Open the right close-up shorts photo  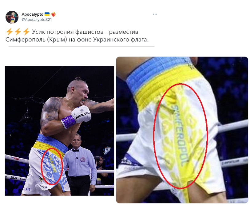coord(182,130)
